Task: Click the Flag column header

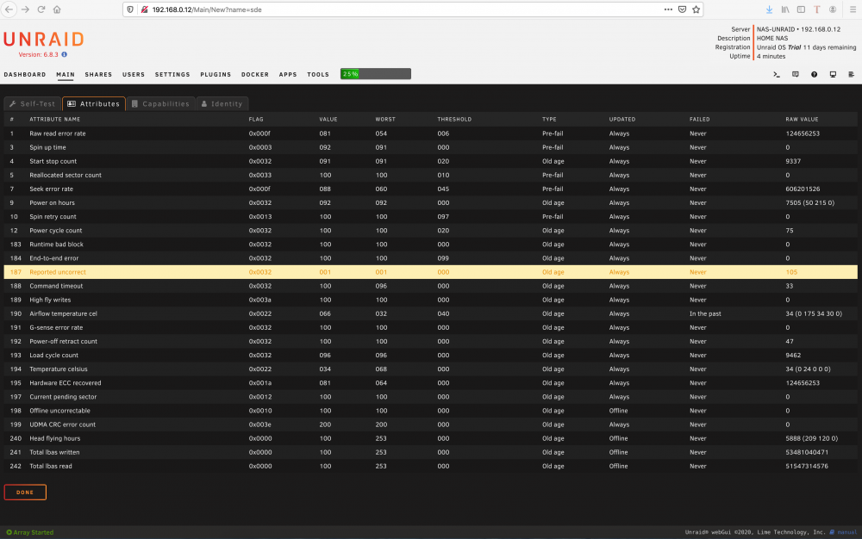Action: [256, 119]
